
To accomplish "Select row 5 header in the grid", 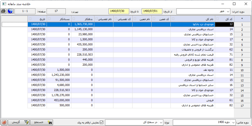I will coord(242,45).
